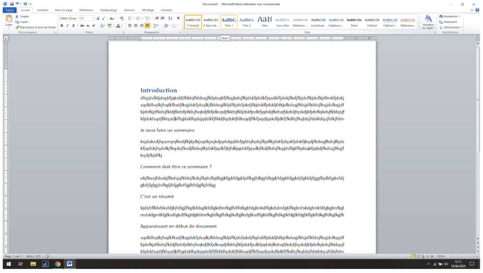Open the Windows Start menu
This screenshot has width=483, height=273.
9,264
